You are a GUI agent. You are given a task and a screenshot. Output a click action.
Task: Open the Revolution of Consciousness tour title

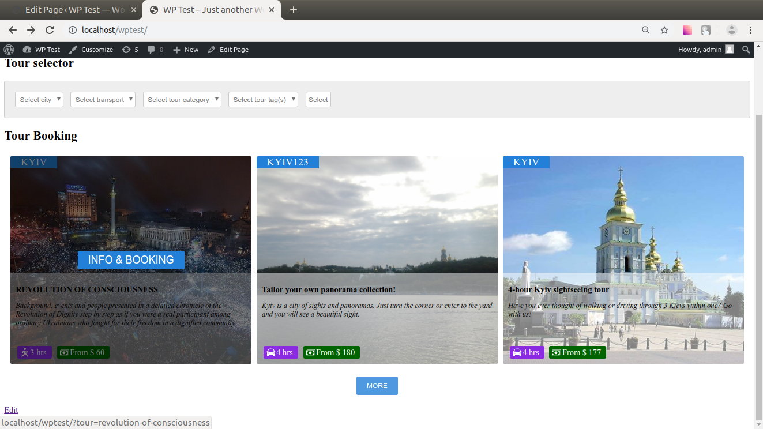click(87, 289)
